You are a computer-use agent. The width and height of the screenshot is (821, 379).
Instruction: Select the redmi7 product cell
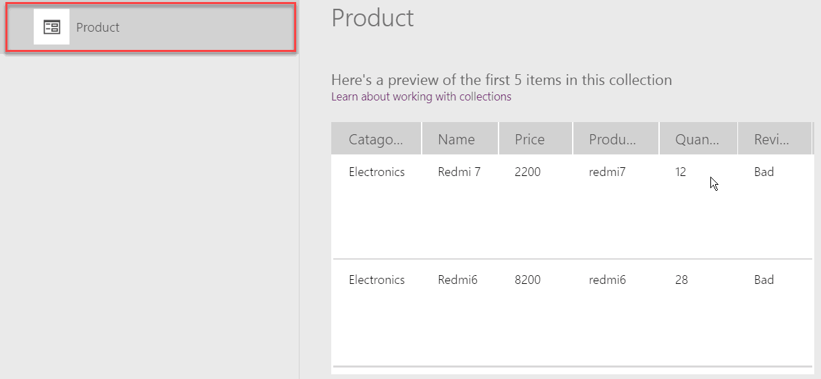(607, 172)
